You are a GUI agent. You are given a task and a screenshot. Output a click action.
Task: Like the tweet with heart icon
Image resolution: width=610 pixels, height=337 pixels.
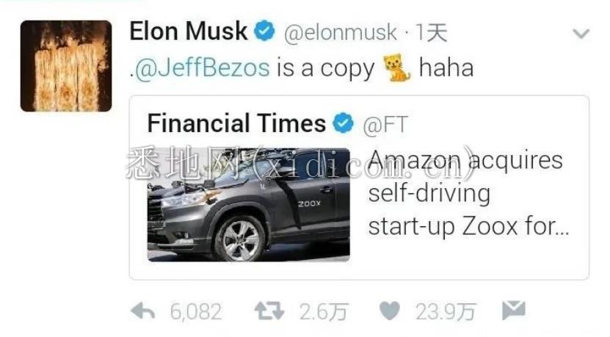(x=390, y=311)
